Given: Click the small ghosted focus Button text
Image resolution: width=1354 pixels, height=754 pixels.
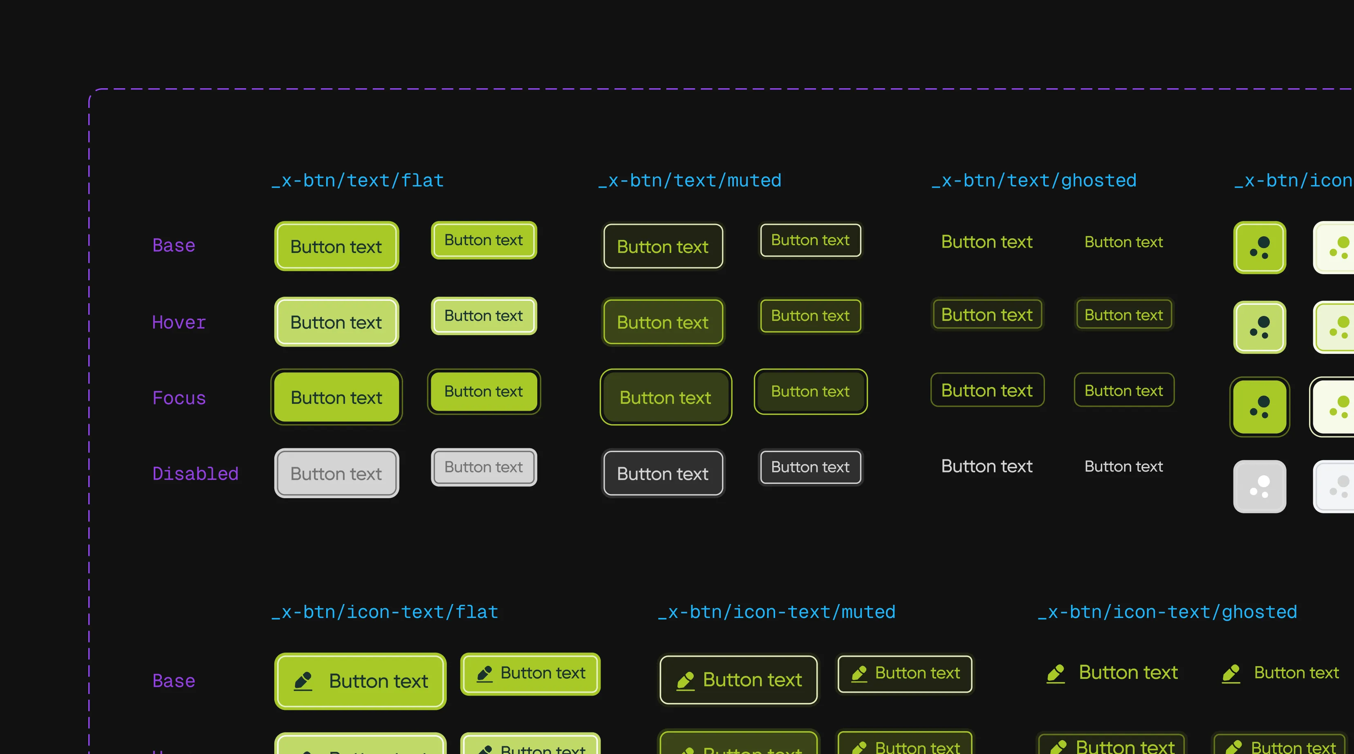Looking at the screenshot, I should tap(1124, 390).
